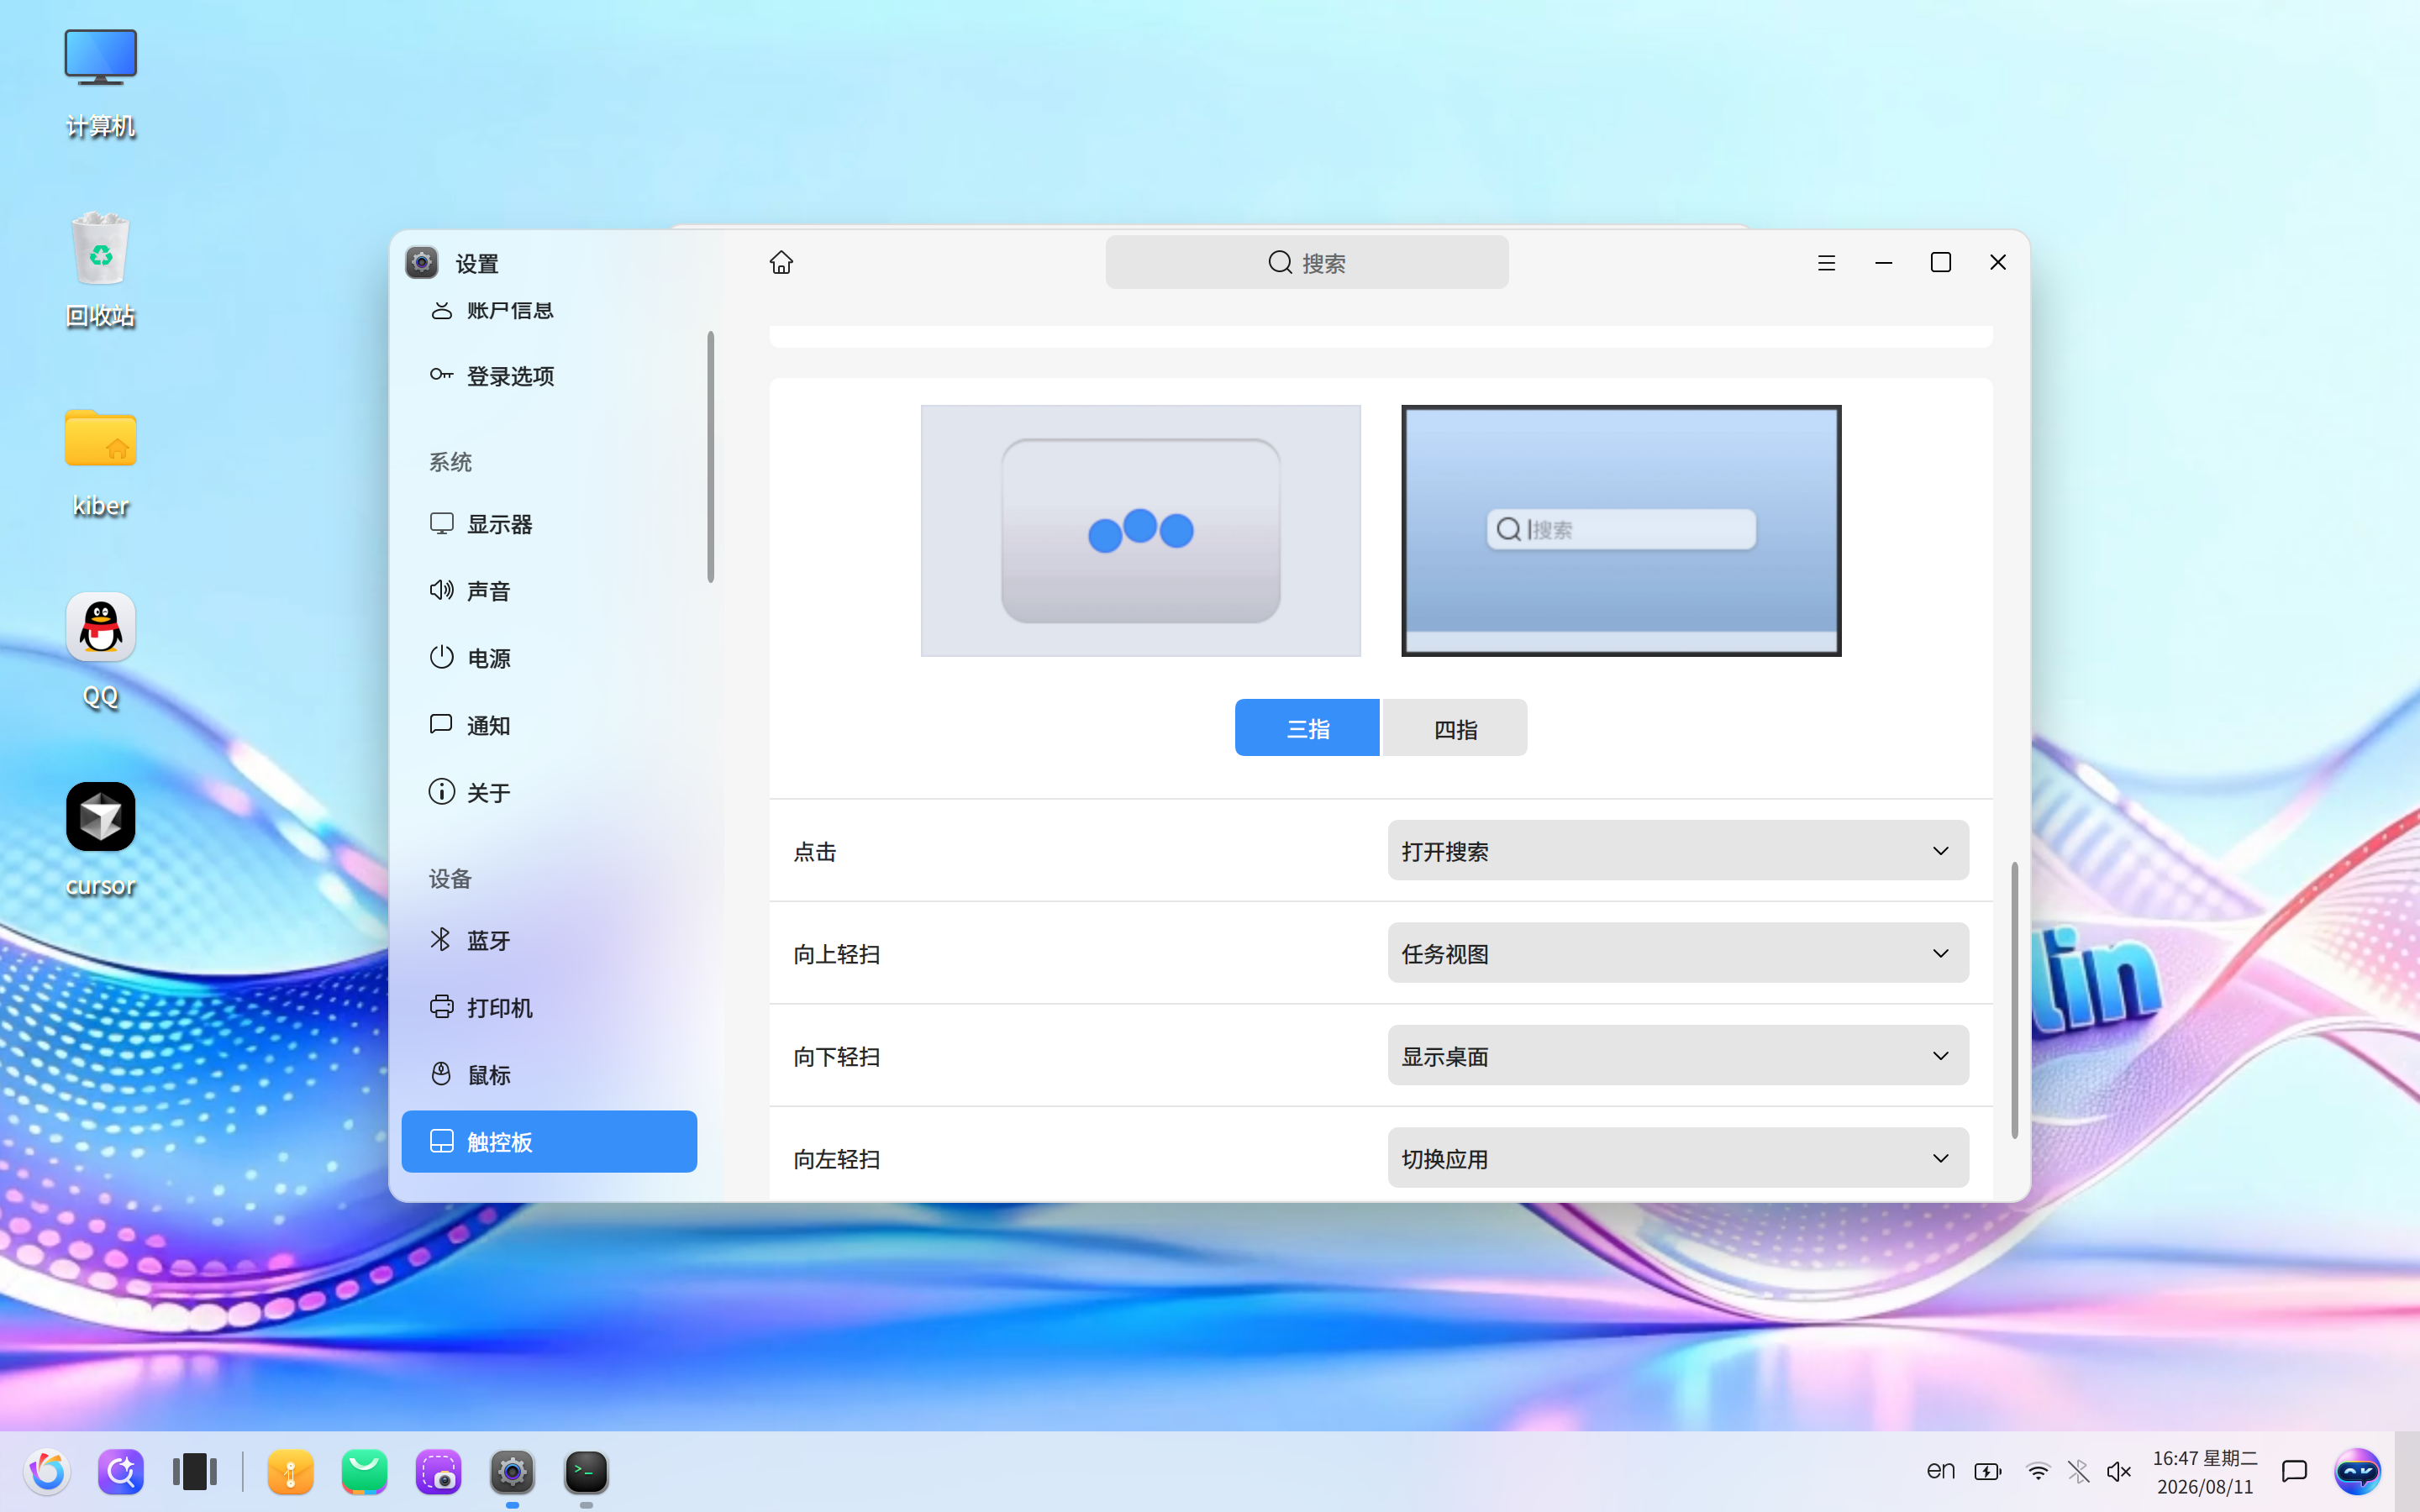2420x1512 pixels.
Task: Open 打印机 settings
Action: pyautogui.click(x=549, y=1007)
